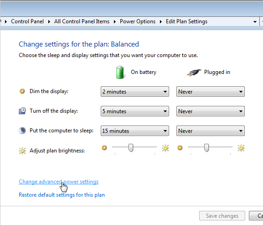Open Plugged in Put the computer to sleep dropdown
The image size is (263, 225).
click(x=210, y=131)
